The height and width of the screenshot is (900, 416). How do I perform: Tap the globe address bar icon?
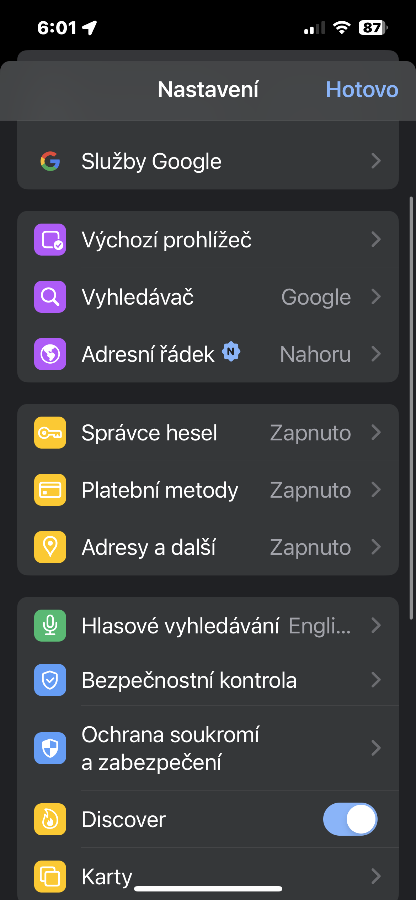click(50, 354)
